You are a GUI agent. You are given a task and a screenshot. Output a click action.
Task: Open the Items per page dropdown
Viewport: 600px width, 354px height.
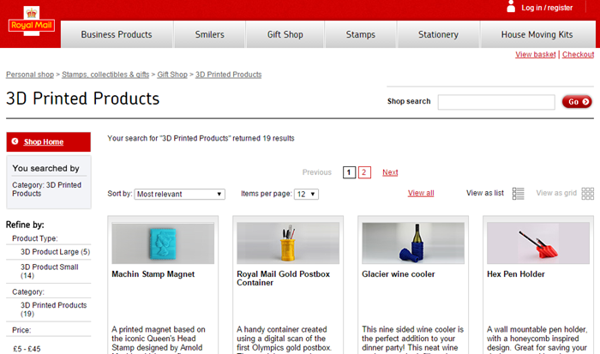[x=306, y=194]
